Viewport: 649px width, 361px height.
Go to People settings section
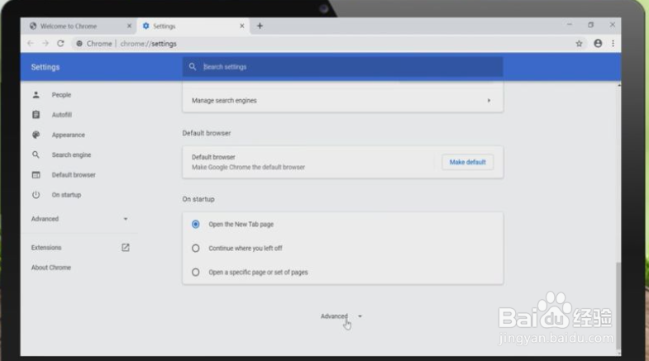(x=61, y=95)
